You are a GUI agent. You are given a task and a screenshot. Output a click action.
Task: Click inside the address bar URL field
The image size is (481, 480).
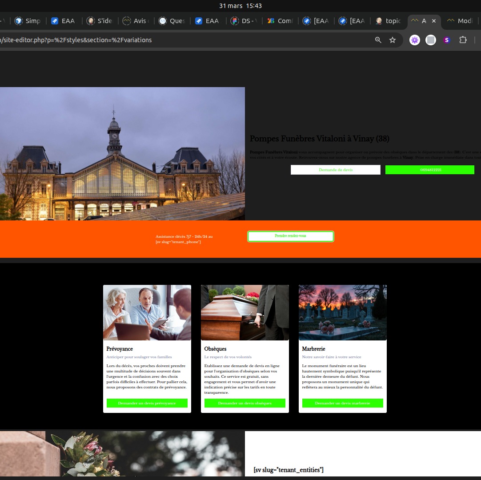(178, 40)
